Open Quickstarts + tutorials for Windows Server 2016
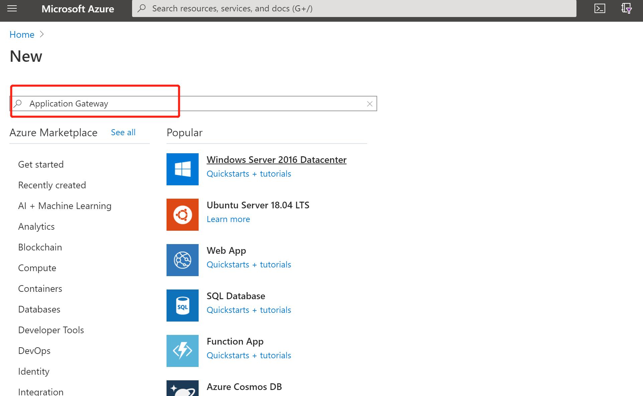 coord(249,173)
